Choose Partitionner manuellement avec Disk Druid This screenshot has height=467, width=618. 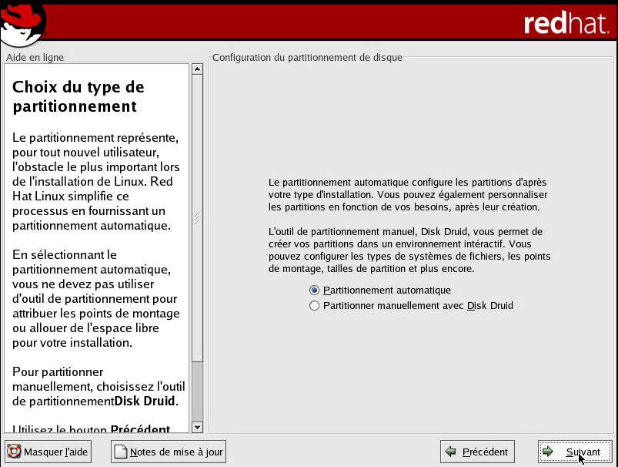(411, 305)
